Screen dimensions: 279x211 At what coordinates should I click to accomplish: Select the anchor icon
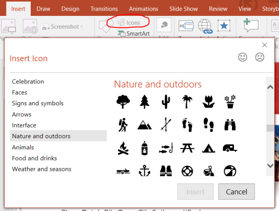pos(144,171)
